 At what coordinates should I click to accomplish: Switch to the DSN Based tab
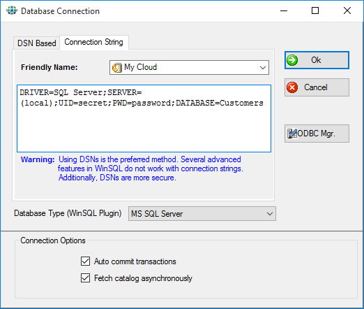coord(37,43)
